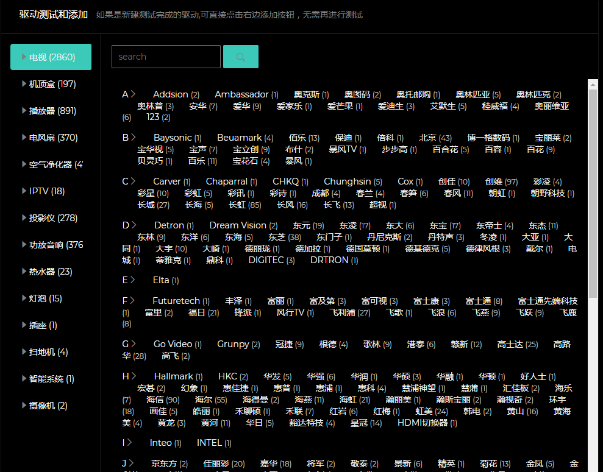Toggle the D brand group chevron
The image size is (603, 472).
tap(134, 225)
